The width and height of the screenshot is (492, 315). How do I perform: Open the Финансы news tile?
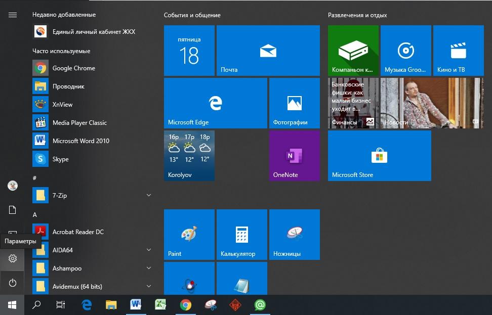click(353, 103)
